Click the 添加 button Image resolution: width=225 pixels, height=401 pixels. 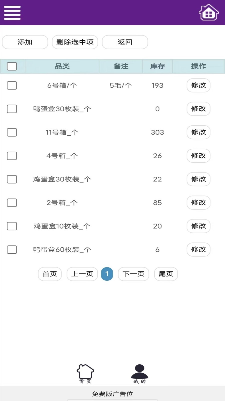pyautogui.click(x=25, y=42)
